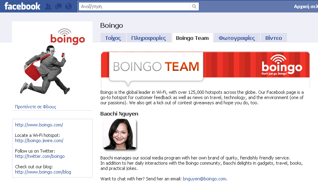Click the bnguyen@boingo.com email link

pos(204,179)
